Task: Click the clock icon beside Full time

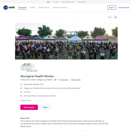Action: click(21, 92)
